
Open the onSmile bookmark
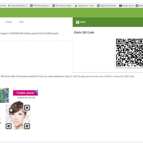pyautogui.click(x=3, y=6)
